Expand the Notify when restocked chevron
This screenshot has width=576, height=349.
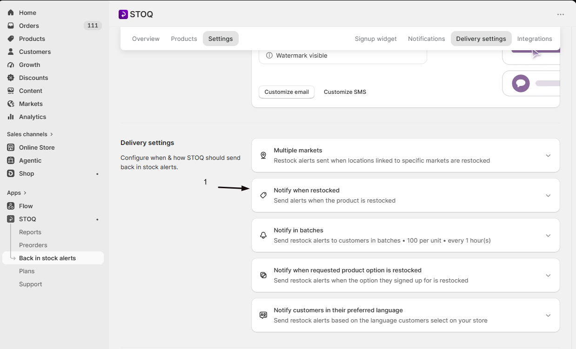pos(548,196)
